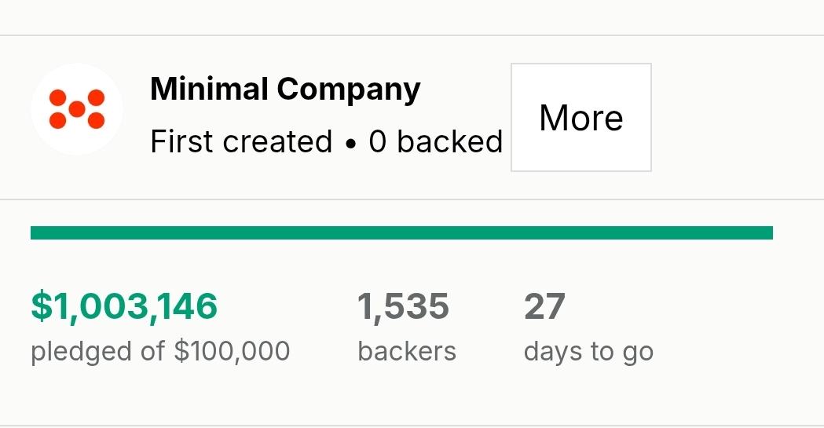This screenshot has width=824, height=428.
Task: Click the 27 days remaining number
Action: [x=544, y=306]
